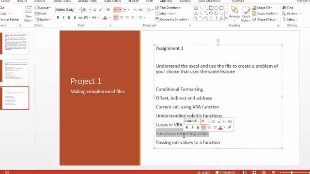Click Arrange button
The height and width of the screenshot is (174, 310).
(234, 14)
